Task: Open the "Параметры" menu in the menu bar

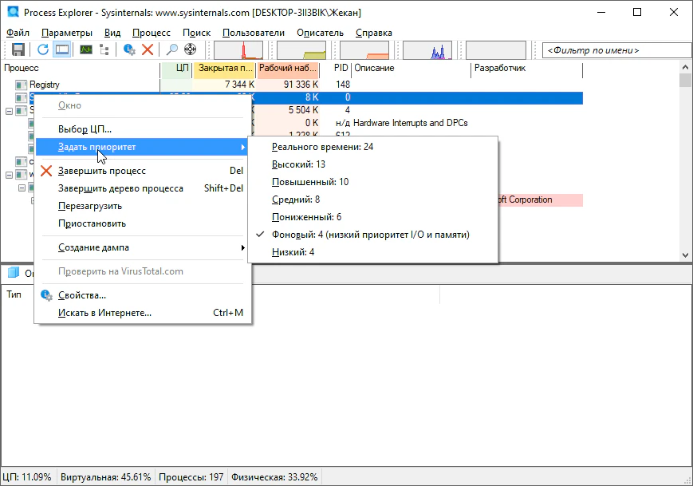Action: click(x=67, y=33)
